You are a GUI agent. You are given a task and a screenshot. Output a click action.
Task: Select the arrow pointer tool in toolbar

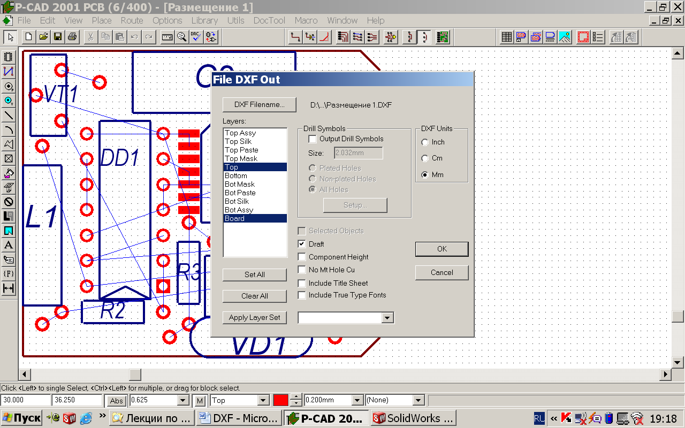(10, 37)
